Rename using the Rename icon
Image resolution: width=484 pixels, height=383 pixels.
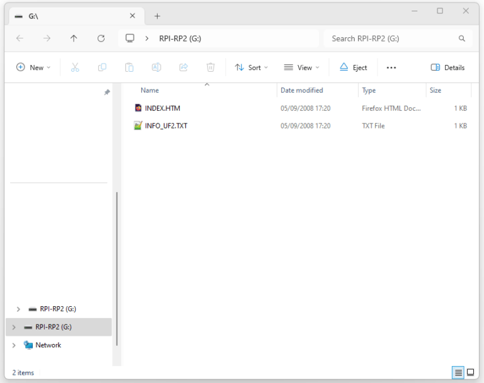click(x=156, y=67)
